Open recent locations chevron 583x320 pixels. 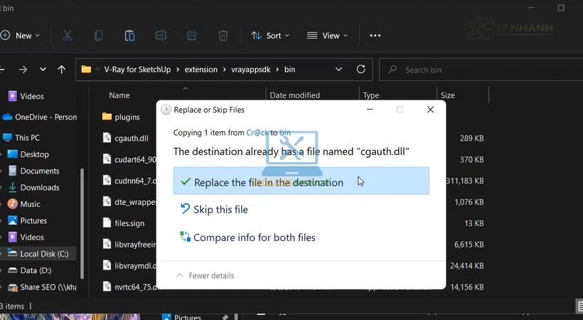pyautogui.click(x=43, y=69)
